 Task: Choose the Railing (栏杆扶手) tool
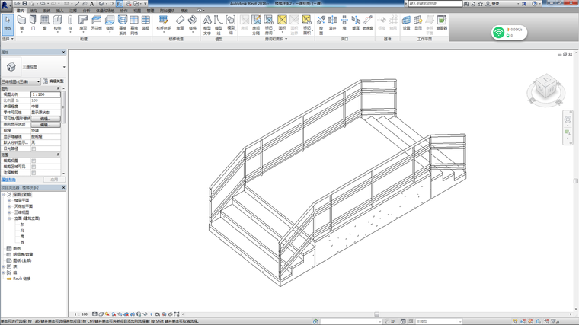163,24
